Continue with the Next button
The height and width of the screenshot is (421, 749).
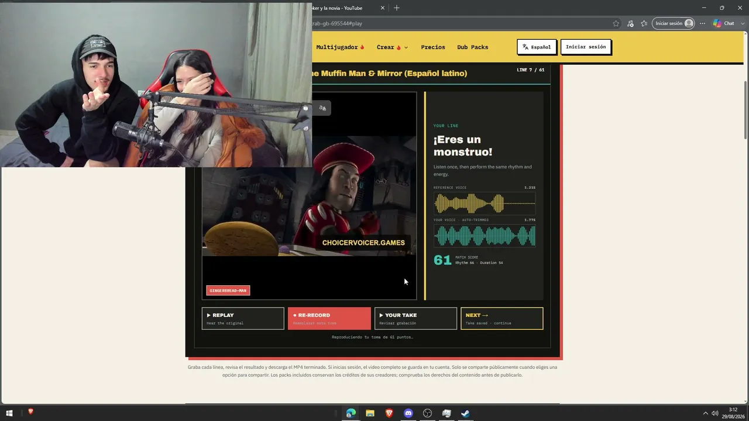pyautogui.click(x=502, y=319)
